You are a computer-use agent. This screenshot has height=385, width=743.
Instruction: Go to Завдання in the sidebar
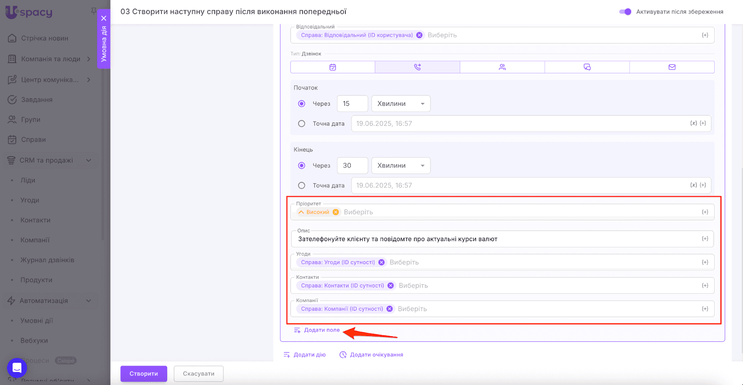37,100
